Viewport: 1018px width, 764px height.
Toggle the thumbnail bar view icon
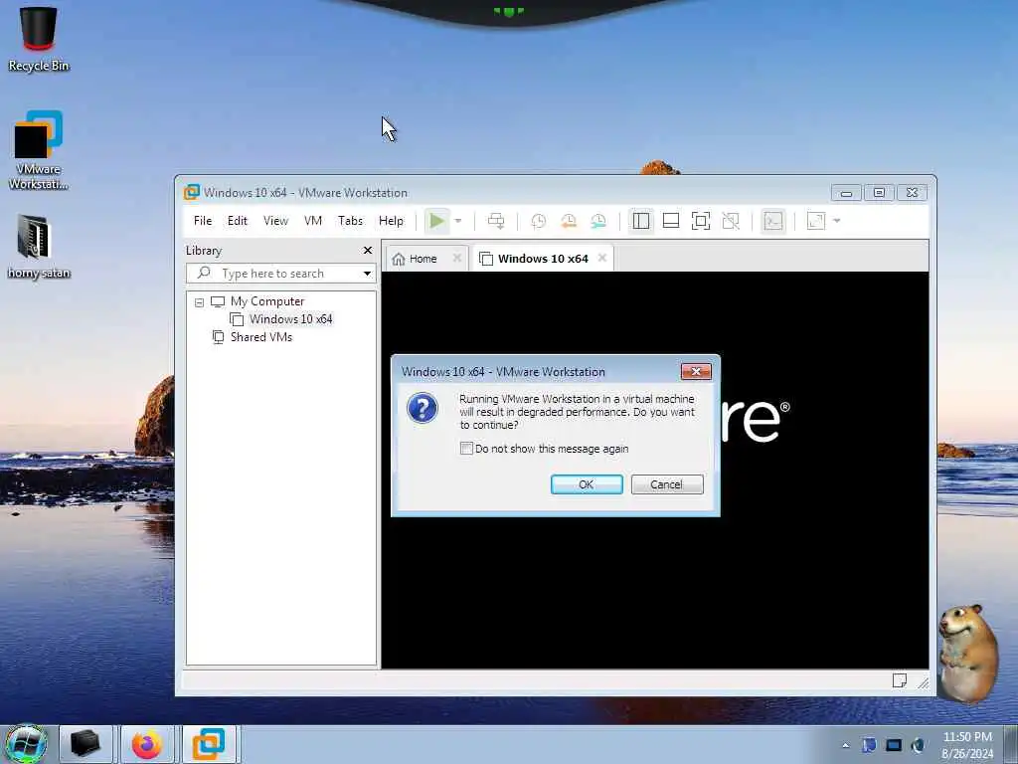[671, 221]
